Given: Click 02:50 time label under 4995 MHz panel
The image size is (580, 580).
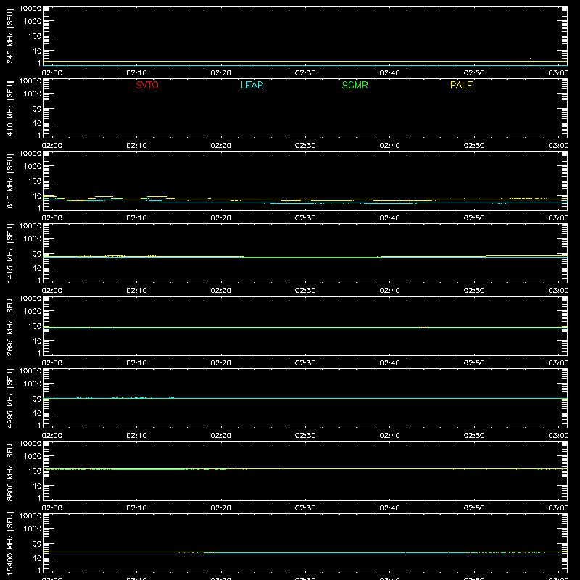Looking at the screenshot, I should [474, 436].
